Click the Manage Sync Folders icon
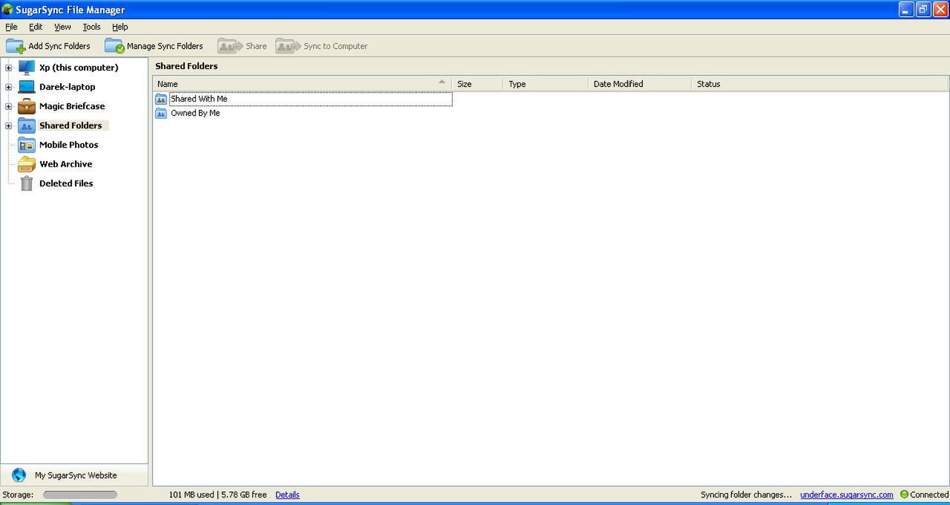Screen dimensions: 950x505 (114, 46)
